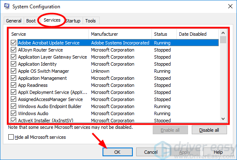Image resolution: width=237 pixels, height=160 pixels.
Task: Enable Hide all Microsoft services checkbox
Action: [11, 137]
